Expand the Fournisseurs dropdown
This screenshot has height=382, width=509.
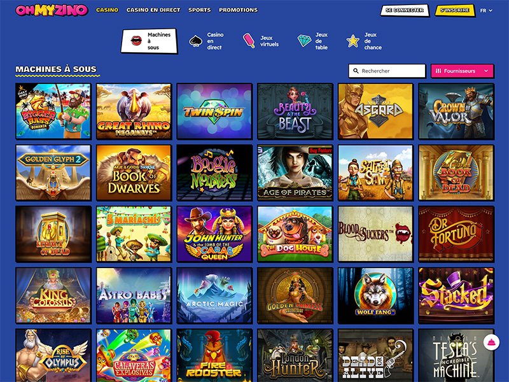[x=463, y=71]
